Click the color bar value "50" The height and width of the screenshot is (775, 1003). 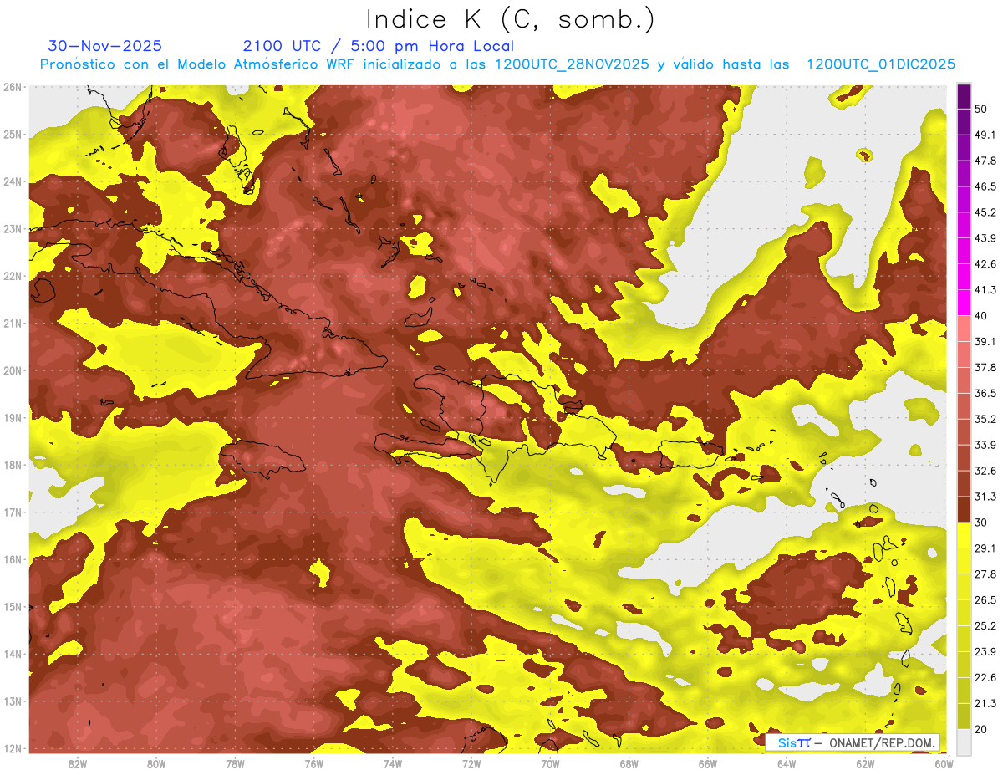(980, 110)
